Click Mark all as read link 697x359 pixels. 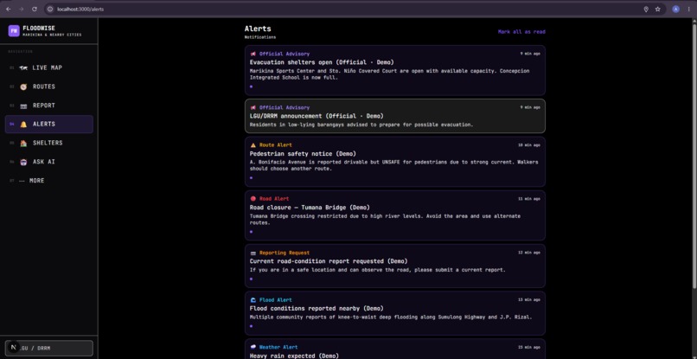click(521, 32)
